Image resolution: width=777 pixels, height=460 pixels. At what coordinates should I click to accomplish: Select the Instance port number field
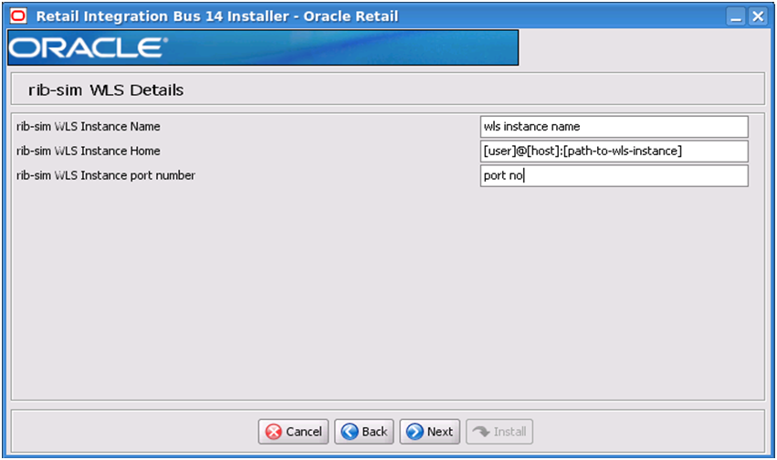pos(614,176)
